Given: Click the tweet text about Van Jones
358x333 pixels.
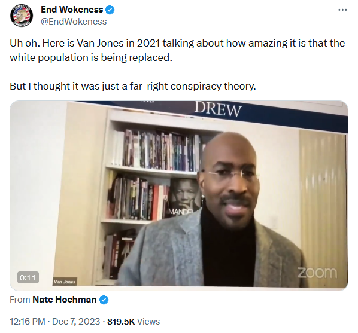Looking at the screenshot, I should tap(177, 50).
